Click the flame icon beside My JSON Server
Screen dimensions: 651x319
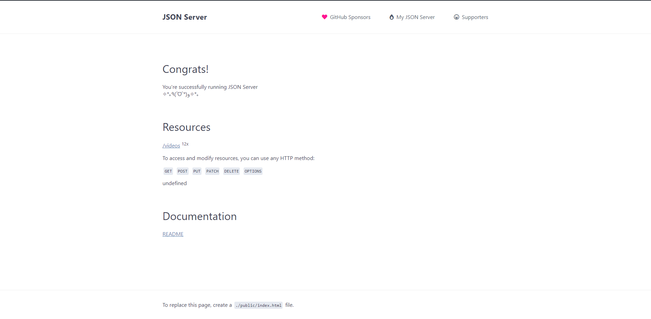(391, 17)
